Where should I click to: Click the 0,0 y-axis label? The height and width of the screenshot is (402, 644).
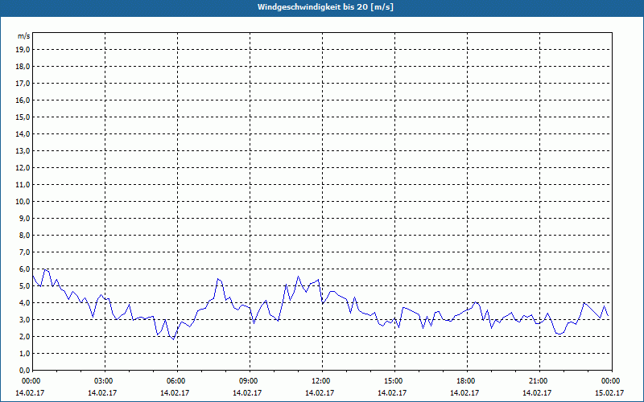point(24,370)
